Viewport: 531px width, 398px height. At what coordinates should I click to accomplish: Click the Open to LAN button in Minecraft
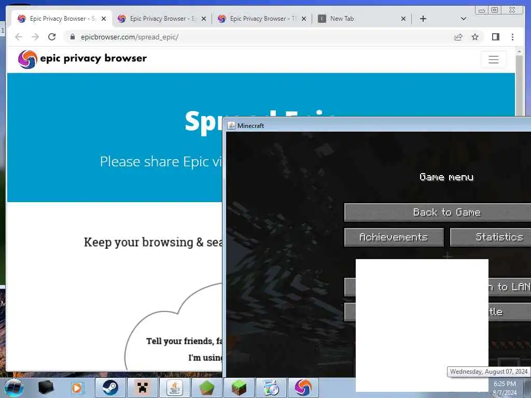(510, 287)
